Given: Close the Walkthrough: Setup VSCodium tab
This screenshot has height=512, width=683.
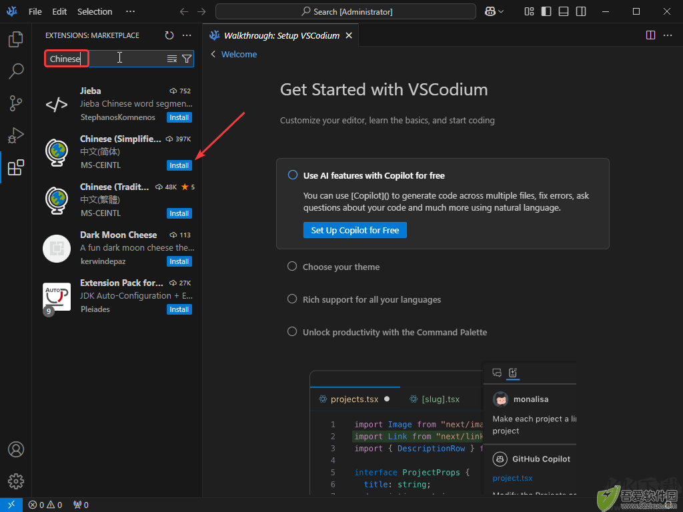Looking at the screenshot, I should point(349,35).
